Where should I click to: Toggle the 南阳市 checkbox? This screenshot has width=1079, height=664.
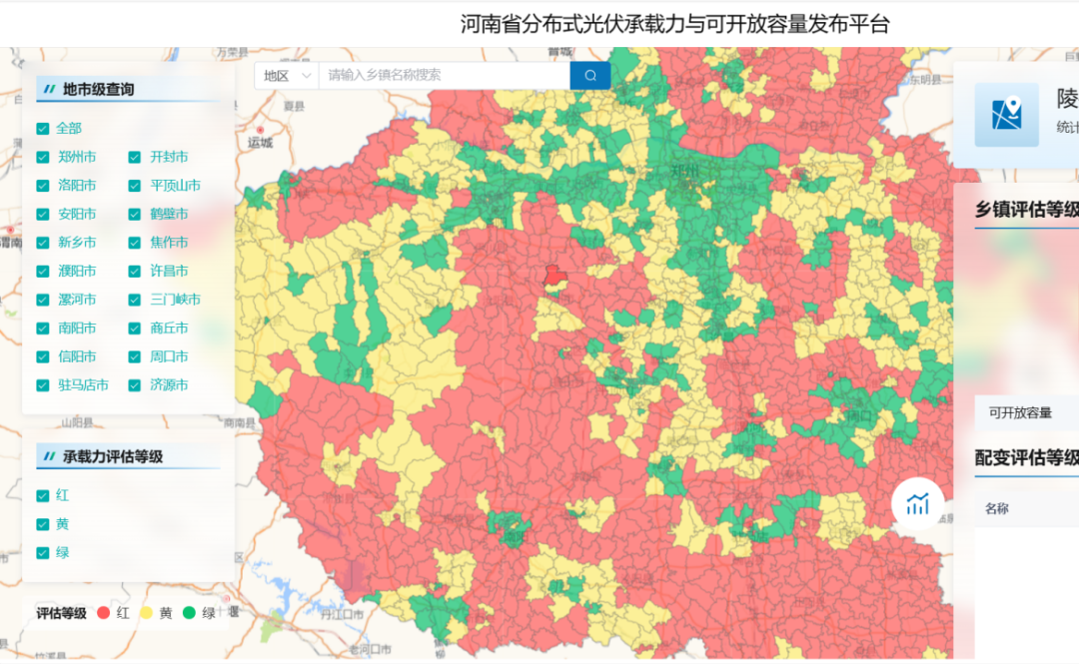[x=43, y=329]
